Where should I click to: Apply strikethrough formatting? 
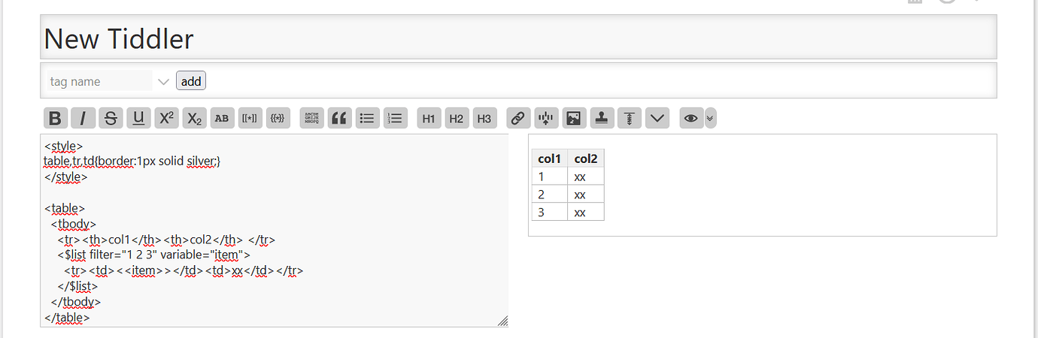111,118
